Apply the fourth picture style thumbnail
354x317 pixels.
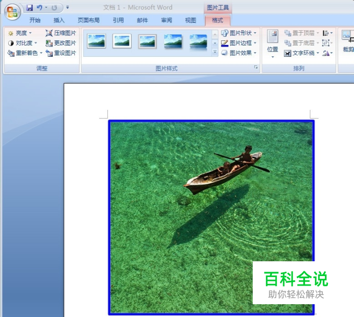point(173,41)
